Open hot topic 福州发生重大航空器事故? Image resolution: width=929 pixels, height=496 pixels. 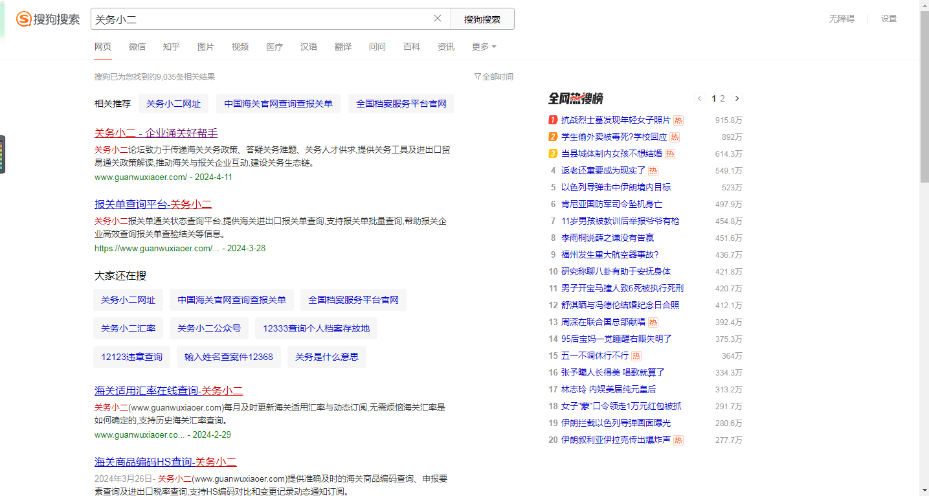(x=610, y=254)
